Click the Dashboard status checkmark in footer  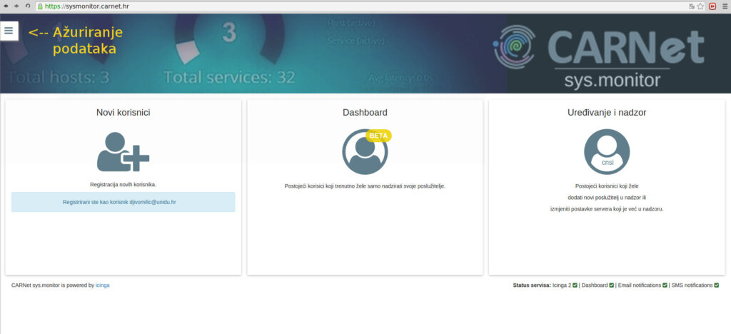click(x=611, y=285)
